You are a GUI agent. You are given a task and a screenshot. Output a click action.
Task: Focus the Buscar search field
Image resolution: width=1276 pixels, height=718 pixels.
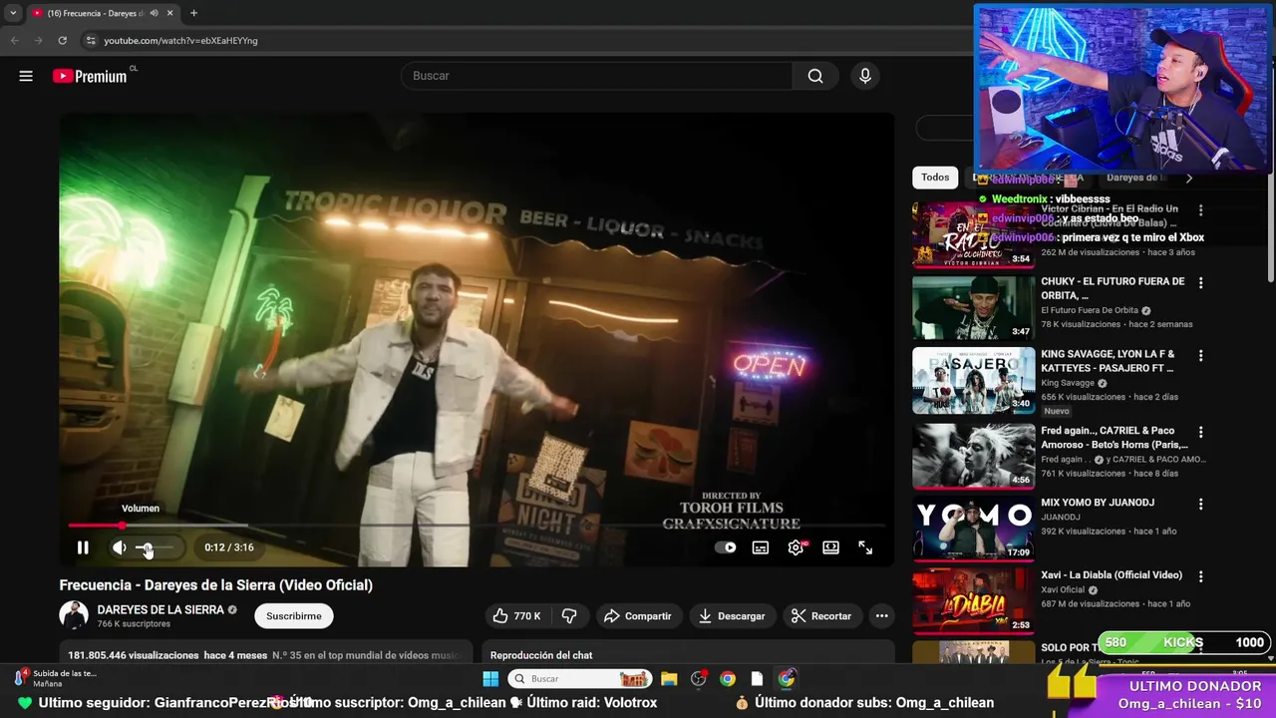pyautogui.click(x=598, y=76)
